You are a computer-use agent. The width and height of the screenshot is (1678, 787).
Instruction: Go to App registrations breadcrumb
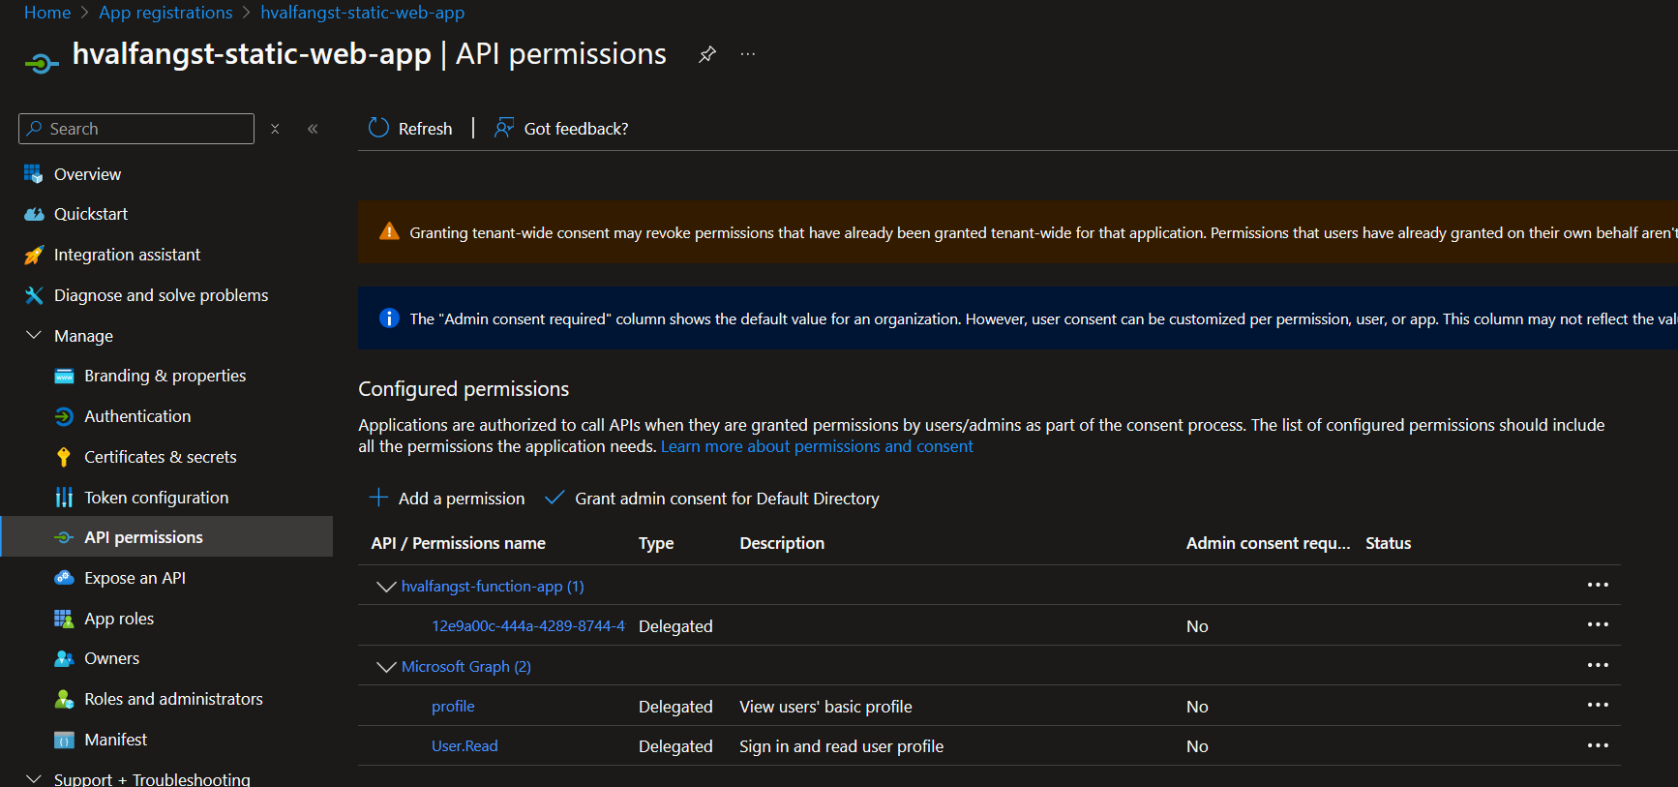[x=165, y=13]
